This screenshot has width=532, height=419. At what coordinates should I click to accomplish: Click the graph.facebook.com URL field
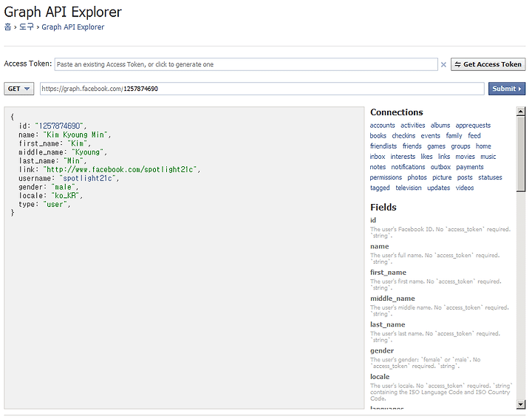click(262, 89)
